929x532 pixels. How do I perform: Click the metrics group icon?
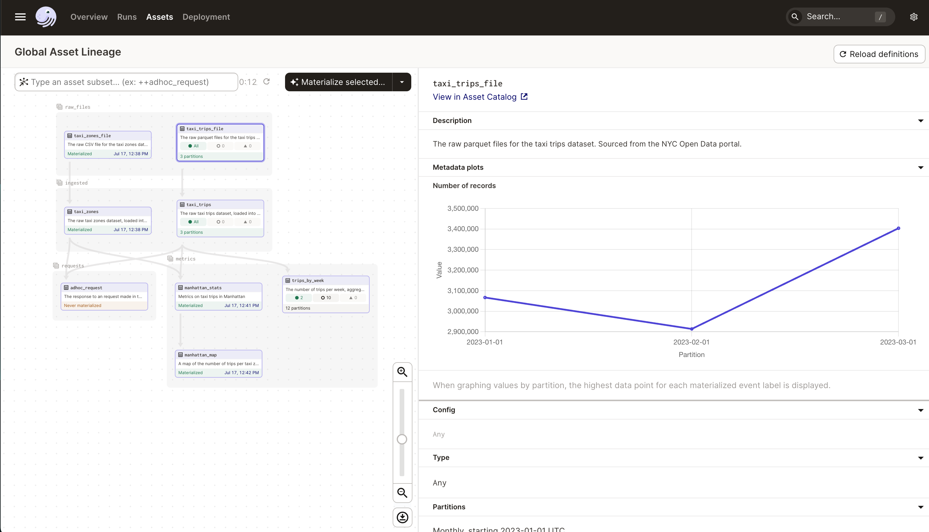coord(170,259)
